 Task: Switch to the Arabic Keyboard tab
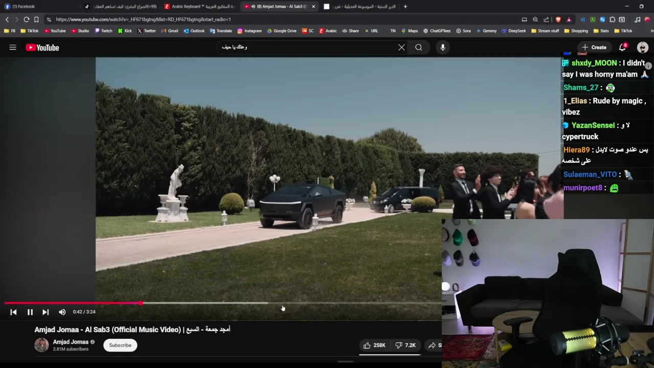(200, 7)
